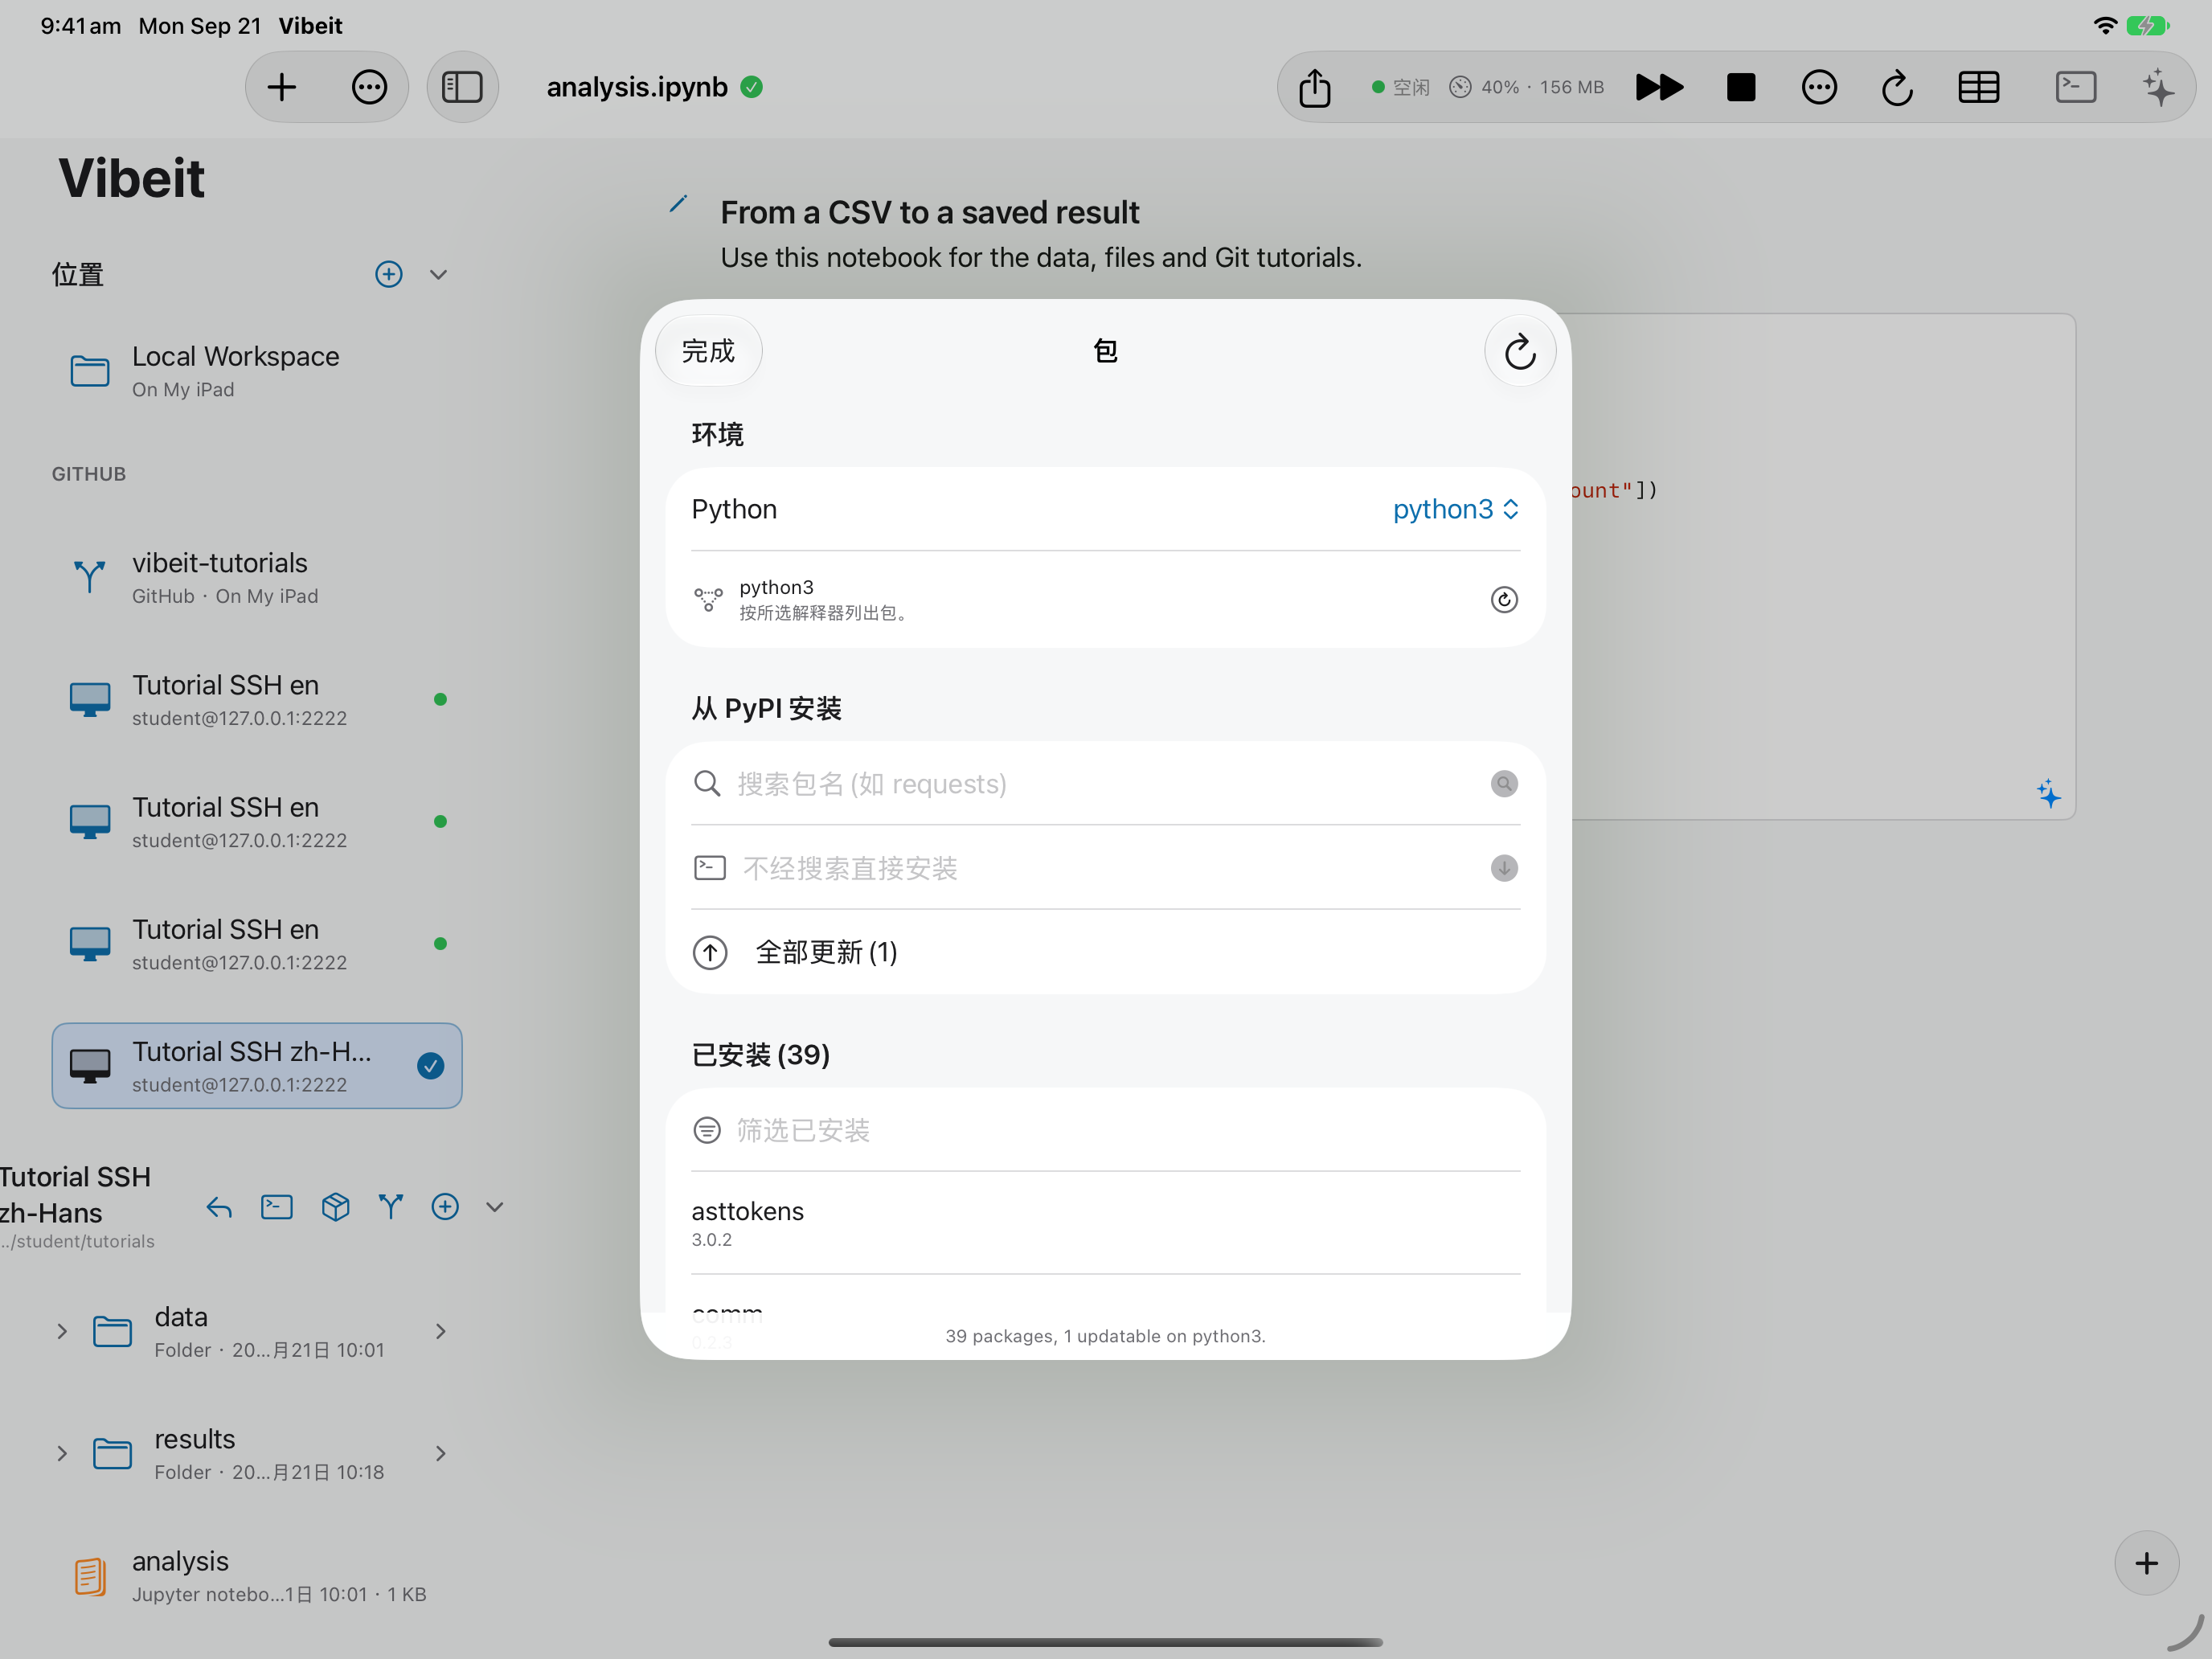Screen dimensions: 2212x1659
Task: Click the GITHUB section label
Action: pos(89,474)
